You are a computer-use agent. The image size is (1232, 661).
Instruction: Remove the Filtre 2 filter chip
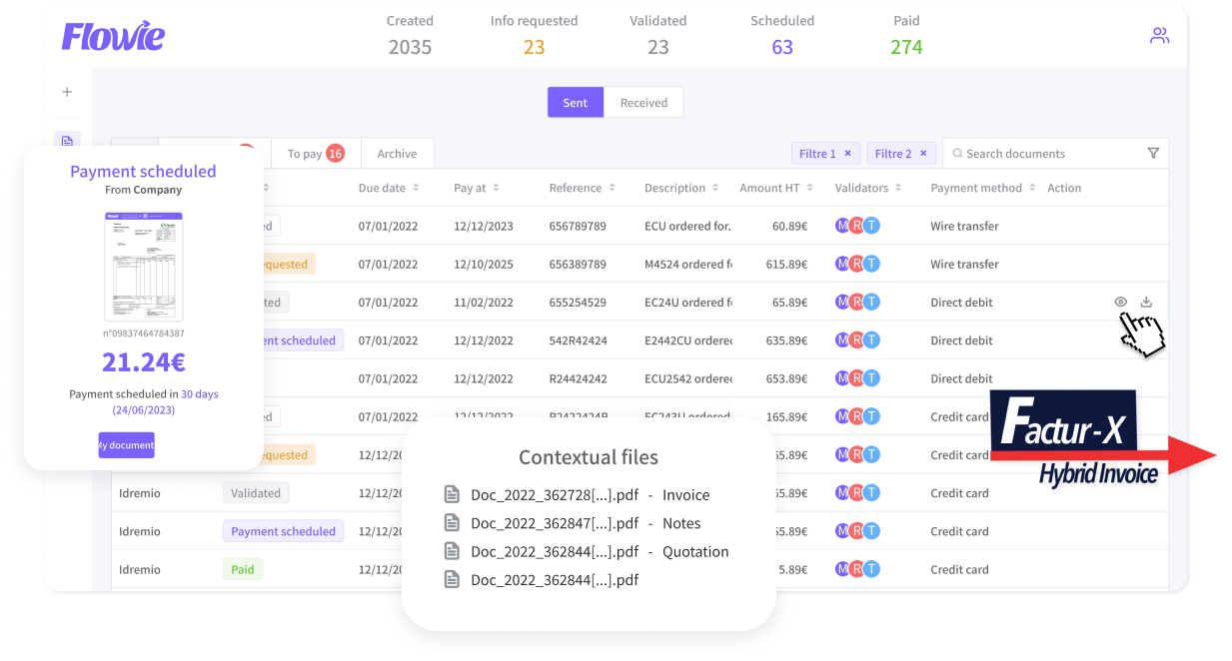click(923, 154)
